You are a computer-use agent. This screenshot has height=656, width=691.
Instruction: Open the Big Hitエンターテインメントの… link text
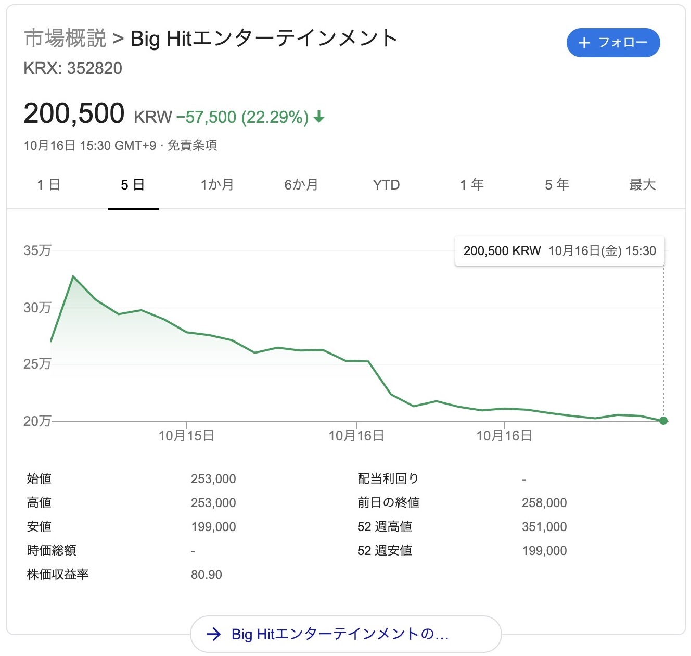[x=340, y=634]
